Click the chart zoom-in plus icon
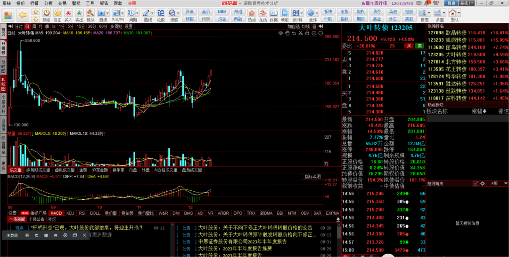509x257 pixels. pos(314,33)
